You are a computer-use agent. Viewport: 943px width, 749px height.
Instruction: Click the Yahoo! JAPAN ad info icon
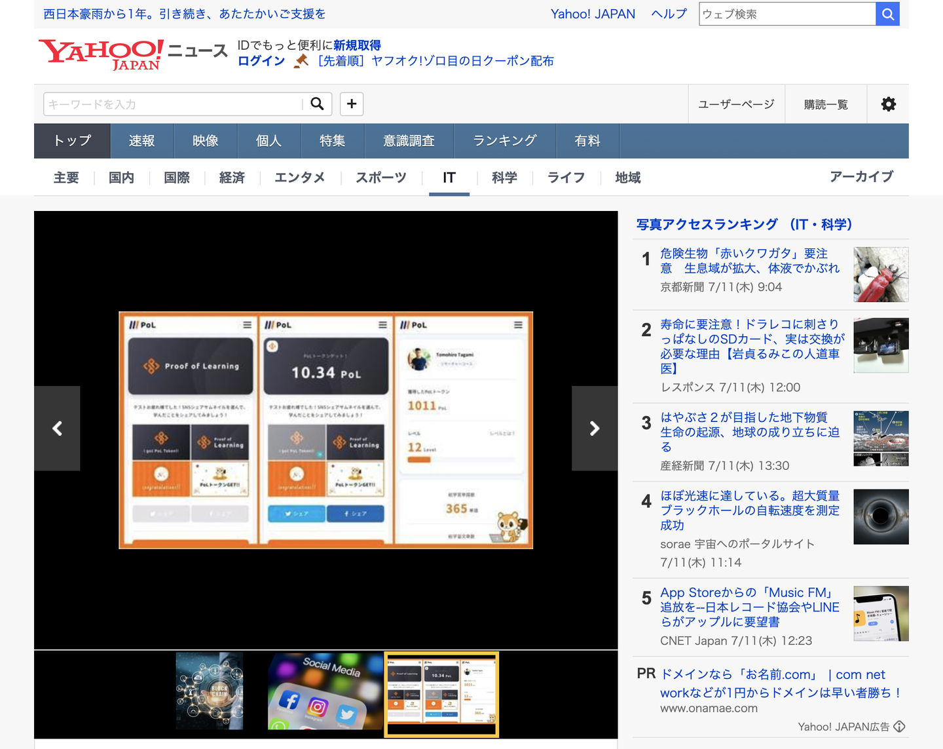[900, 726]
